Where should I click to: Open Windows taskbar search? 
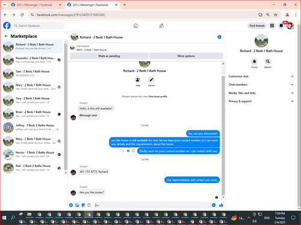pyautogui.click(x=13, y=218)
